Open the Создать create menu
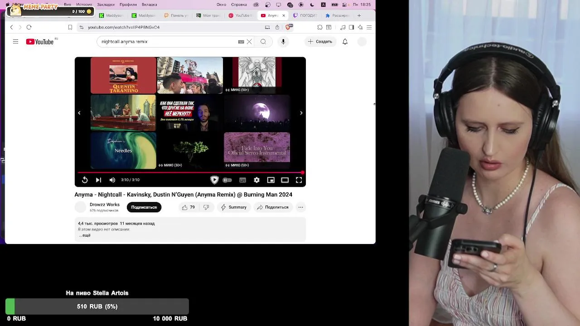Screen dimensions: 580x326 (320, 42)
